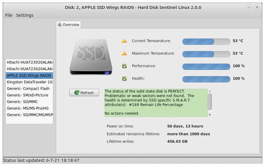Click the Current Temperature progress bar
The width and height of the screenshot is (265, 166).
[x=206, y=41]
